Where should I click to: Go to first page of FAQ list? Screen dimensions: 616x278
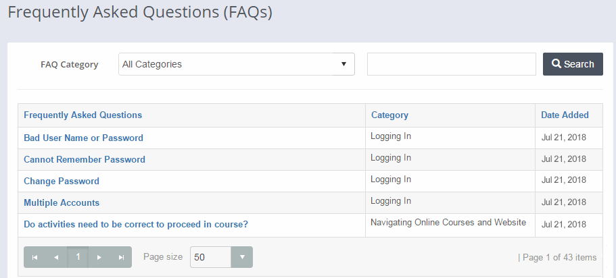tap(34, 257)
